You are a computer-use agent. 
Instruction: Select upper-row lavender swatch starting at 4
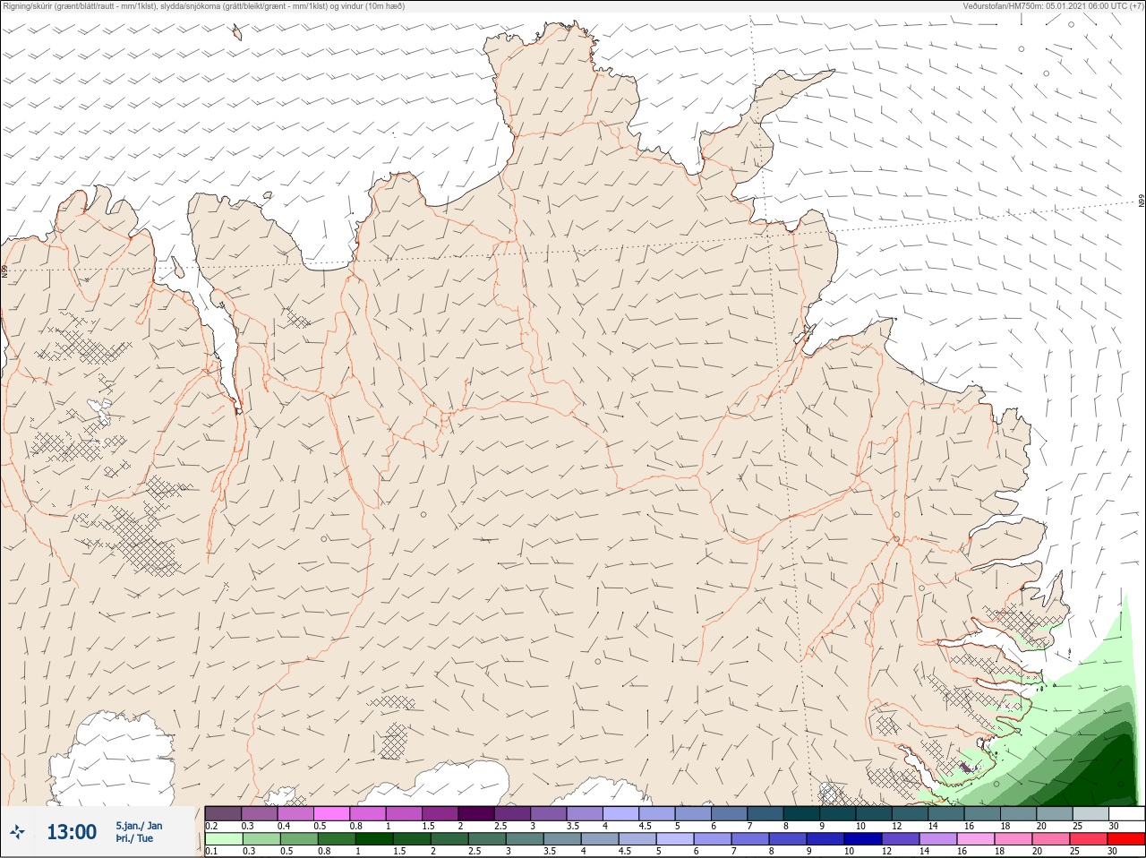coord(620,813)
